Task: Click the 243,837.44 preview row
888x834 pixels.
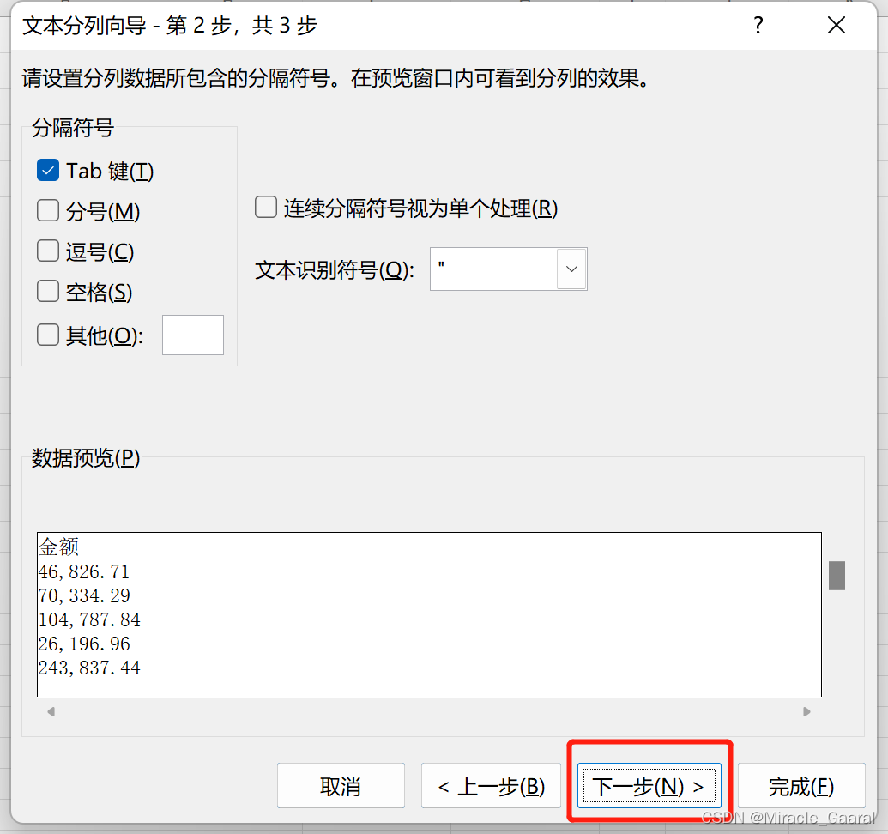Action: pos(89,668)
